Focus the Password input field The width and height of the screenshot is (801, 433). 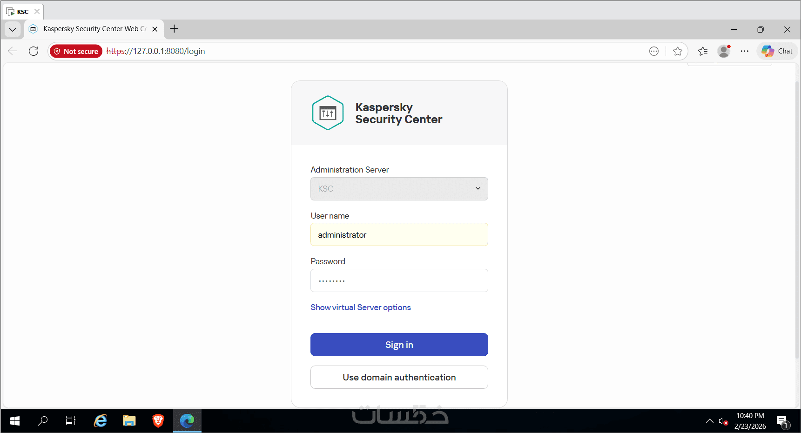(399, 280)
